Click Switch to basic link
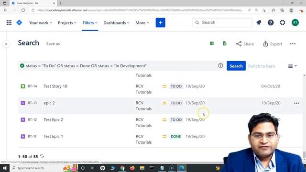This screenshot has width=306, height=172. [x=262, y=66]
